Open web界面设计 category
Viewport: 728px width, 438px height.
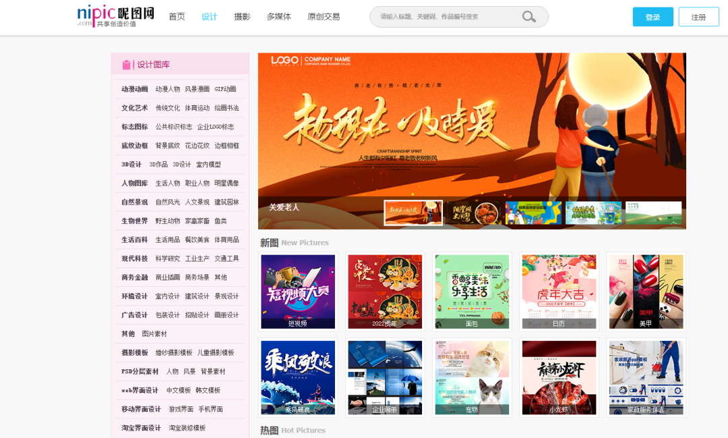tap(140, 391)
